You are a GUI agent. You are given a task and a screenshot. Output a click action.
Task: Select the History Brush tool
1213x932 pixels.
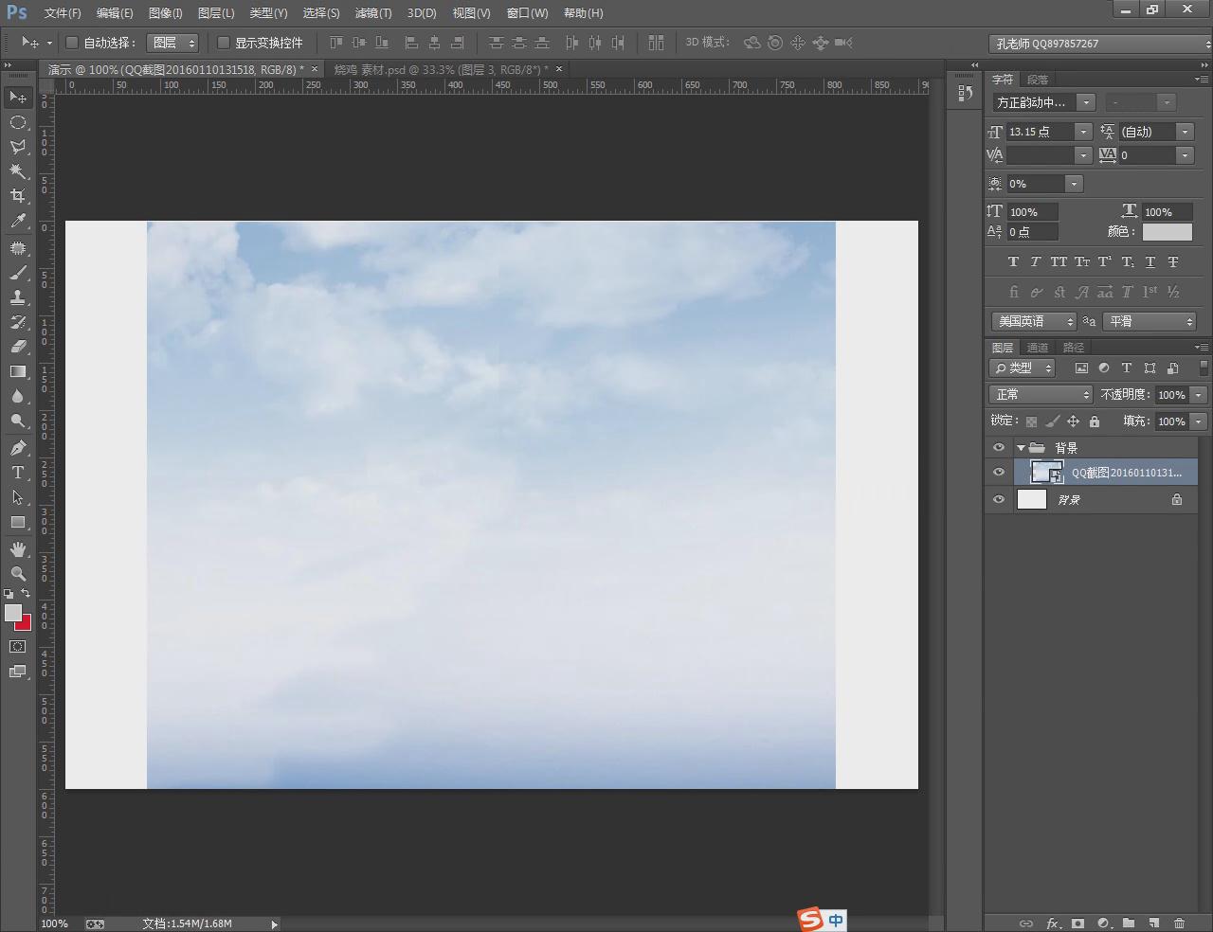pos(18,322)
